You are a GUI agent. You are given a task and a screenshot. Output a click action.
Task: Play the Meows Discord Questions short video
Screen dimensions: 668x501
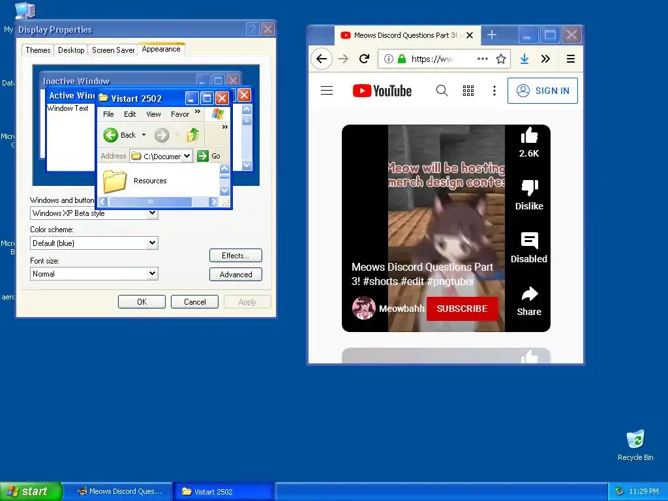(x=446, y=228)
